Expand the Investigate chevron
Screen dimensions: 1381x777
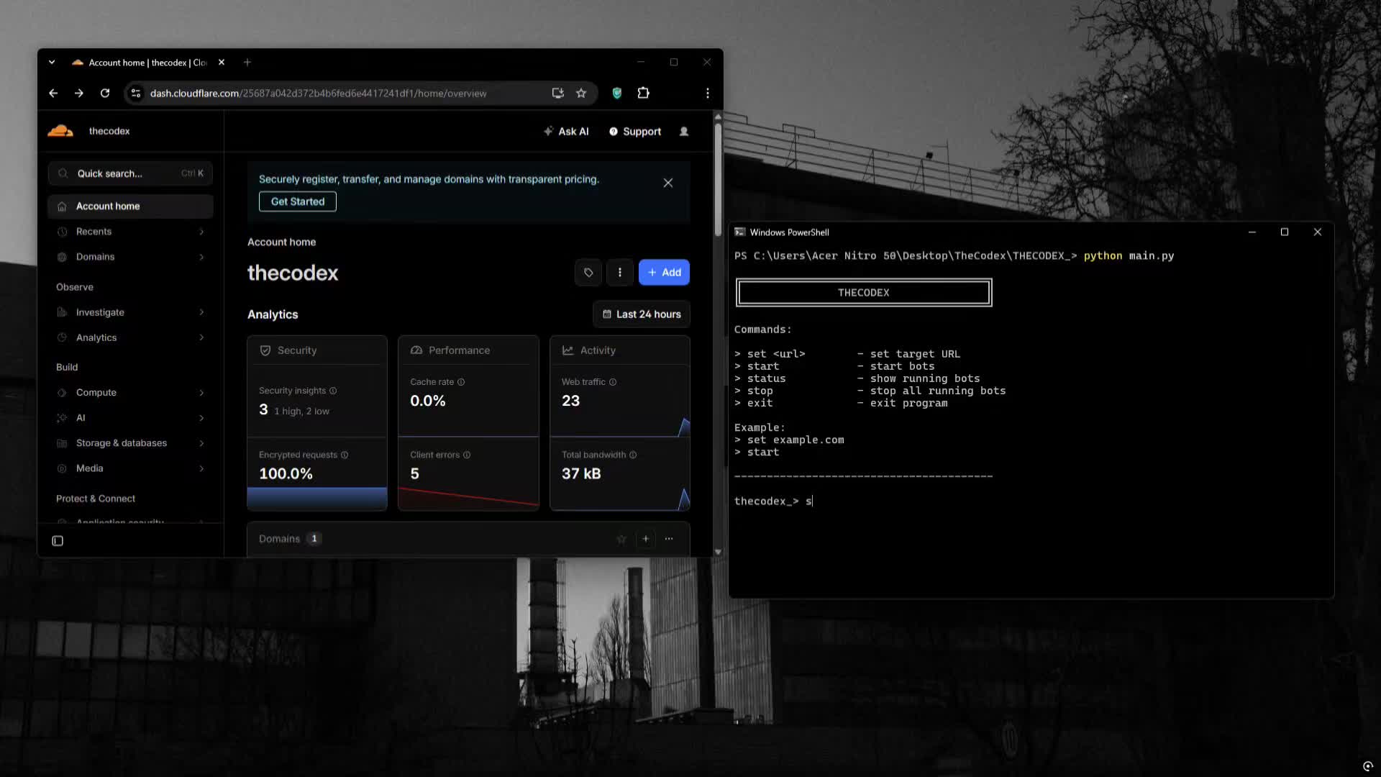[x=201, y=312]
